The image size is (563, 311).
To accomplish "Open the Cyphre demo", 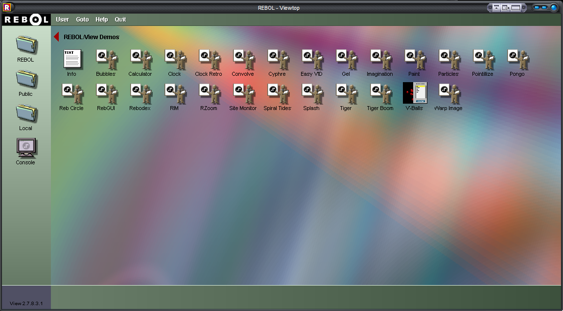I will point(278,59).
